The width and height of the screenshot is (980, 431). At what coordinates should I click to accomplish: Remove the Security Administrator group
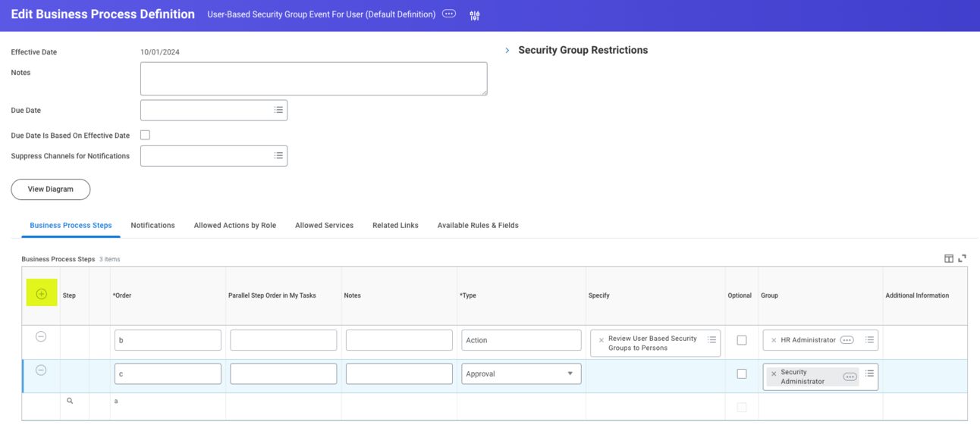point(774,373)
